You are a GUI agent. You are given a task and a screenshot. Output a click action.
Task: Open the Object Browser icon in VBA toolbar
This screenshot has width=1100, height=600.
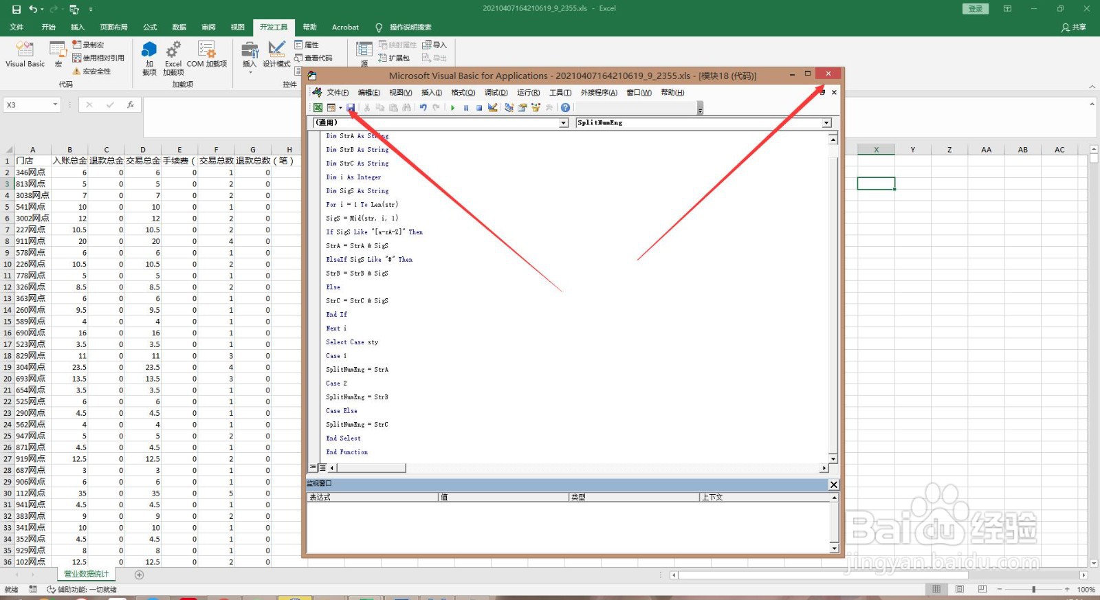coord(536,107)
